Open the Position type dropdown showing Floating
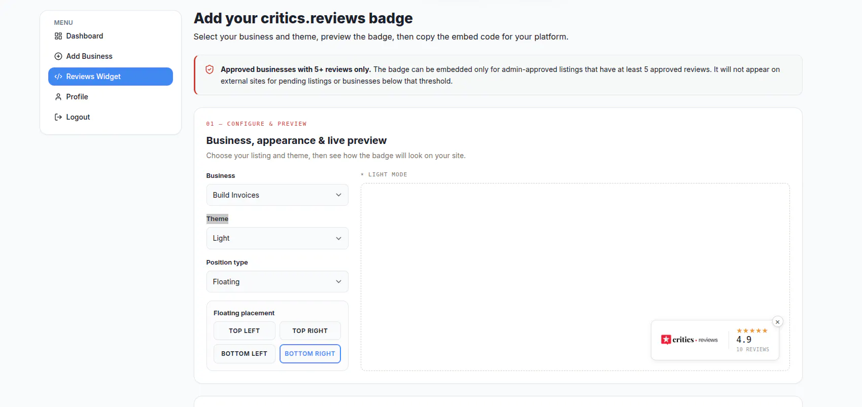The height and width of the screenshot is (407, 862). (277, 282)
